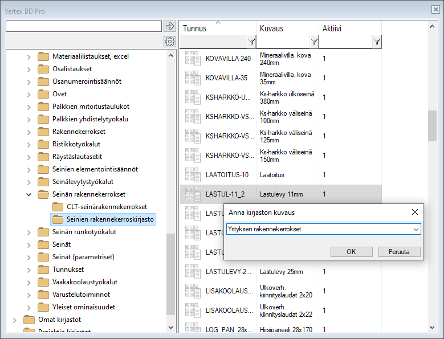Click the folder icon of Seinien rakennekerroskirjasto

point(58,219)
